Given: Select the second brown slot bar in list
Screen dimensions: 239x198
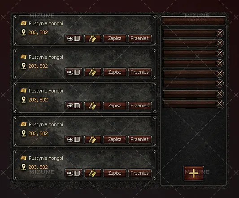Looking at the screenshot, I should click(190, 43).
